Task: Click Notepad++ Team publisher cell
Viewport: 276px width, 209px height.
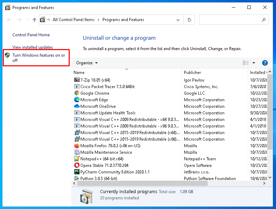Action: pos(200,159)
